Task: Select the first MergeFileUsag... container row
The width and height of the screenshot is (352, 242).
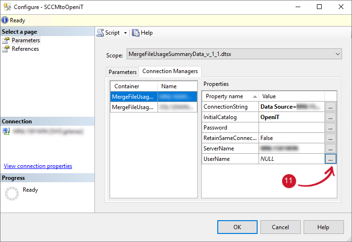Action: tap(154, 97)
